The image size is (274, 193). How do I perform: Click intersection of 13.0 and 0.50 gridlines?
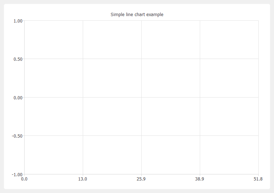pos(83,59)
